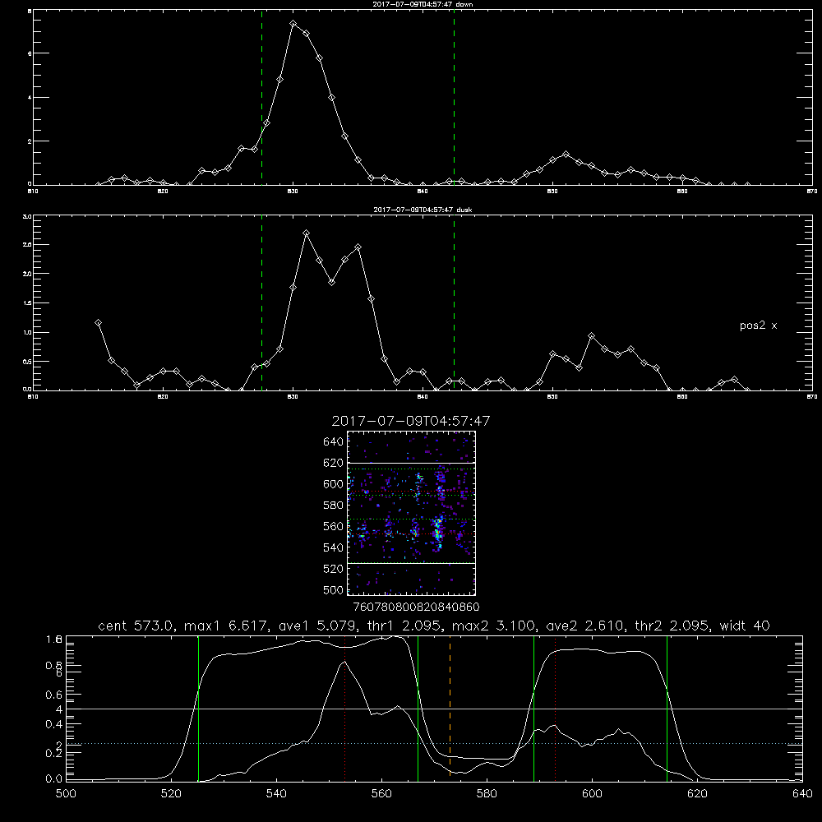This screenshot has width=822, height=822.
Task: Click the upper white horizontal line in image
Action: click(411, 463)
